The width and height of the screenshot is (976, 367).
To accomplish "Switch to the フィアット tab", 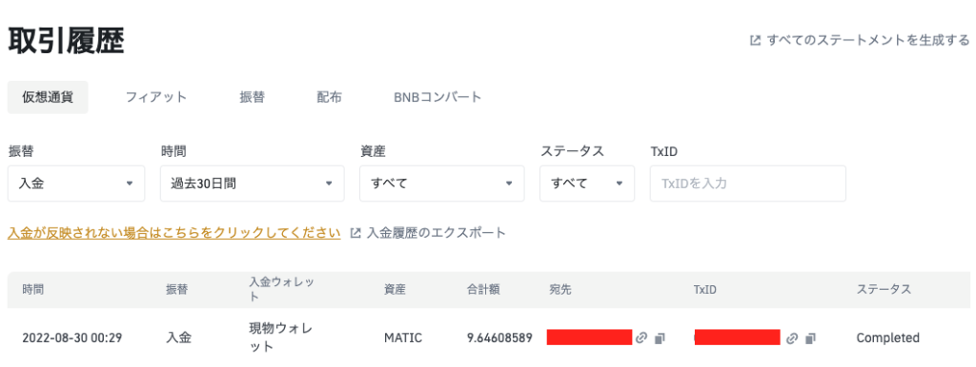I will (x=156, y=98).
